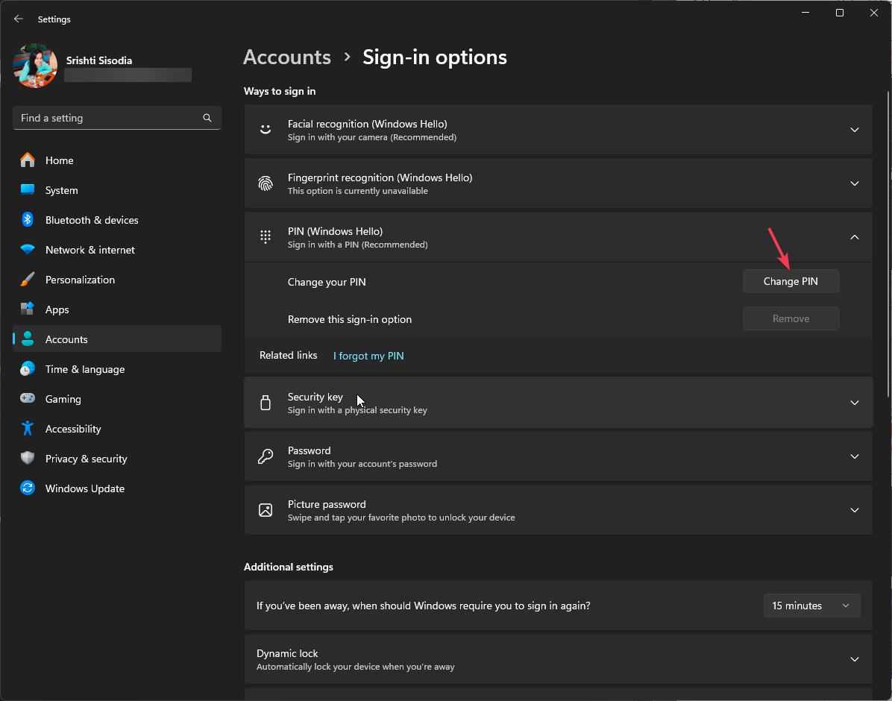
Task: Click the Find a setting search box
Action: 116,118
